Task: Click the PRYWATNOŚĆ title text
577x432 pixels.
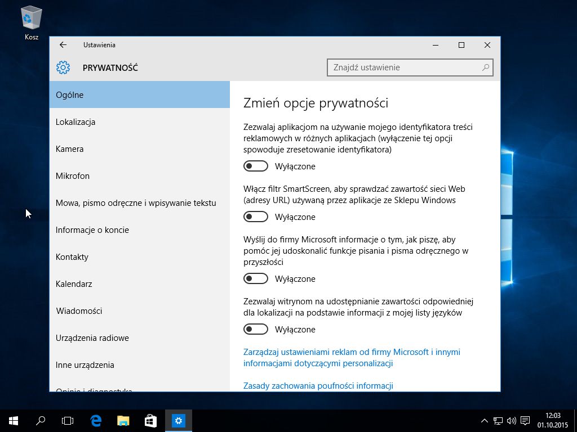Action: coord(110,67)
